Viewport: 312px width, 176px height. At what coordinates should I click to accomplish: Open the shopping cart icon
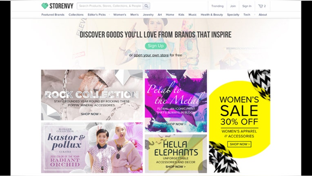261,6
